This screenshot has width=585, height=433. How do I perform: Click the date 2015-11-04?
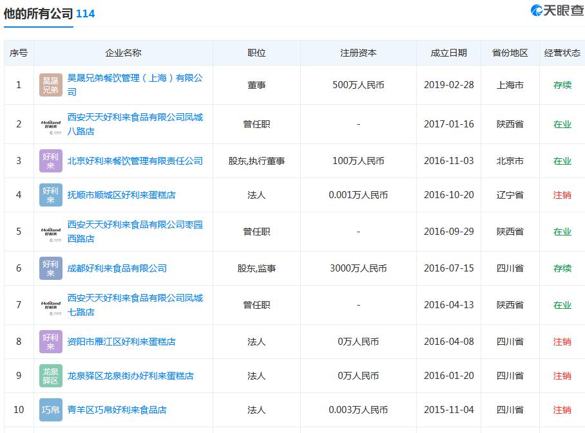point(449,410)
